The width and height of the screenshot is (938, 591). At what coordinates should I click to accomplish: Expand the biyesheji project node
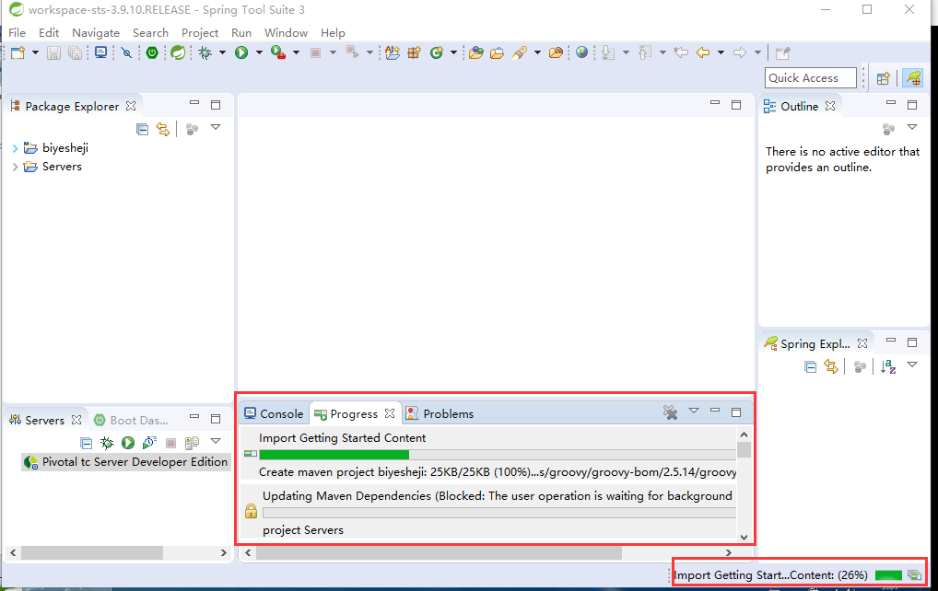15,148
